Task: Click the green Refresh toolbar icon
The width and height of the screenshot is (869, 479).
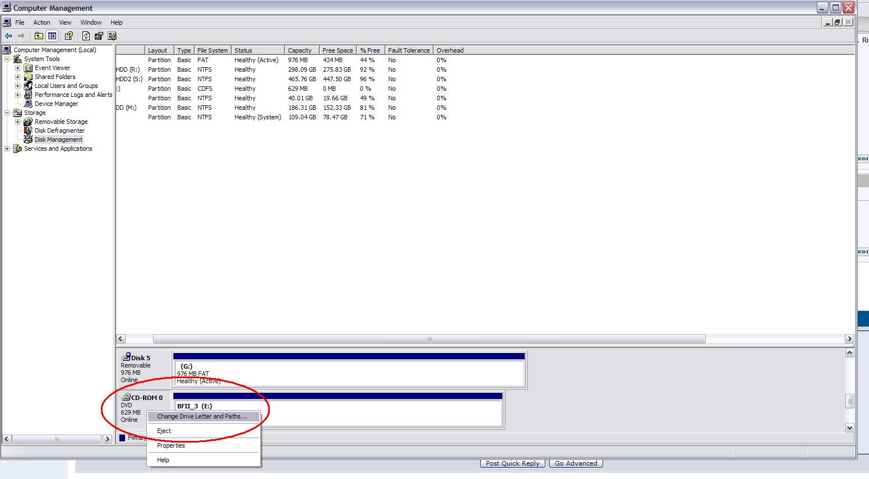Action: click(86, 36)
